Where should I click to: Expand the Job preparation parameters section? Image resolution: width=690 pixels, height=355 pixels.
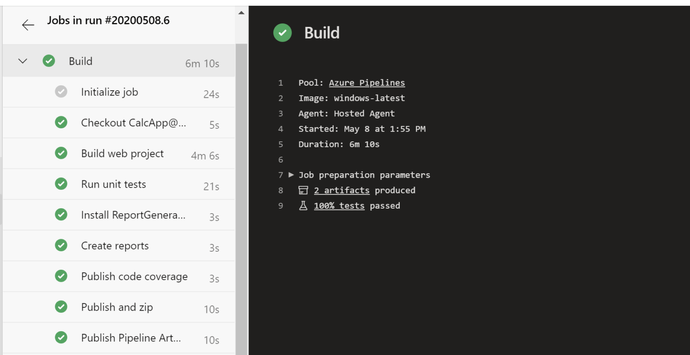click(x=292, y=175)
